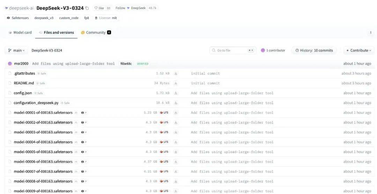Open configuration_deepseek.py file
This screenshot has width=377, height=194.
(x=36, y=103)
